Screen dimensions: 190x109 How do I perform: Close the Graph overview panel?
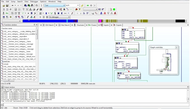176,47
